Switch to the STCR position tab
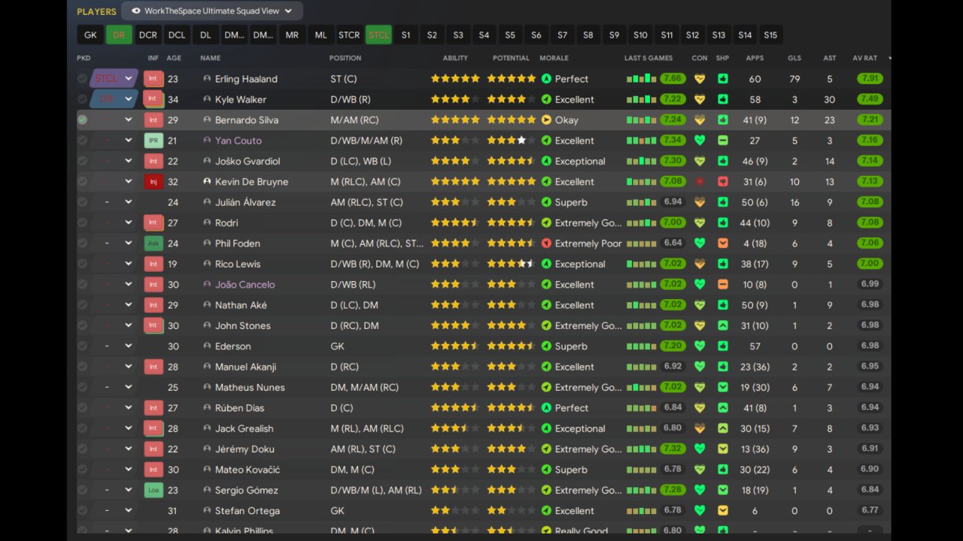This screenshot has height=541, width=963. (x=349, y=35)
